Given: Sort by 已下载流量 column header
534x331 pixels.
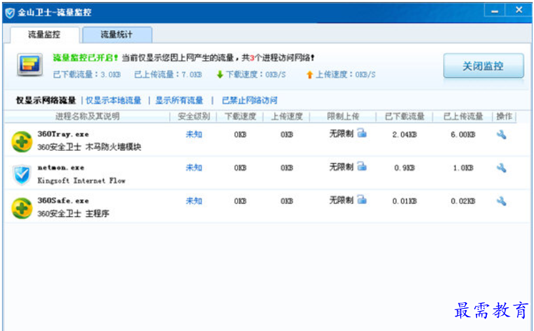Looking at the screenshot, I should pos(404,117).
